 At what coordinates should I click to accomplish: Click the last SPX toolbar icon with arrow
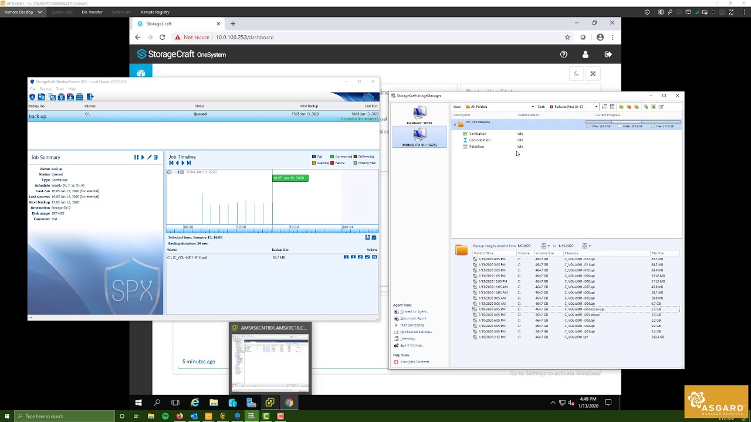coord(90,97)
